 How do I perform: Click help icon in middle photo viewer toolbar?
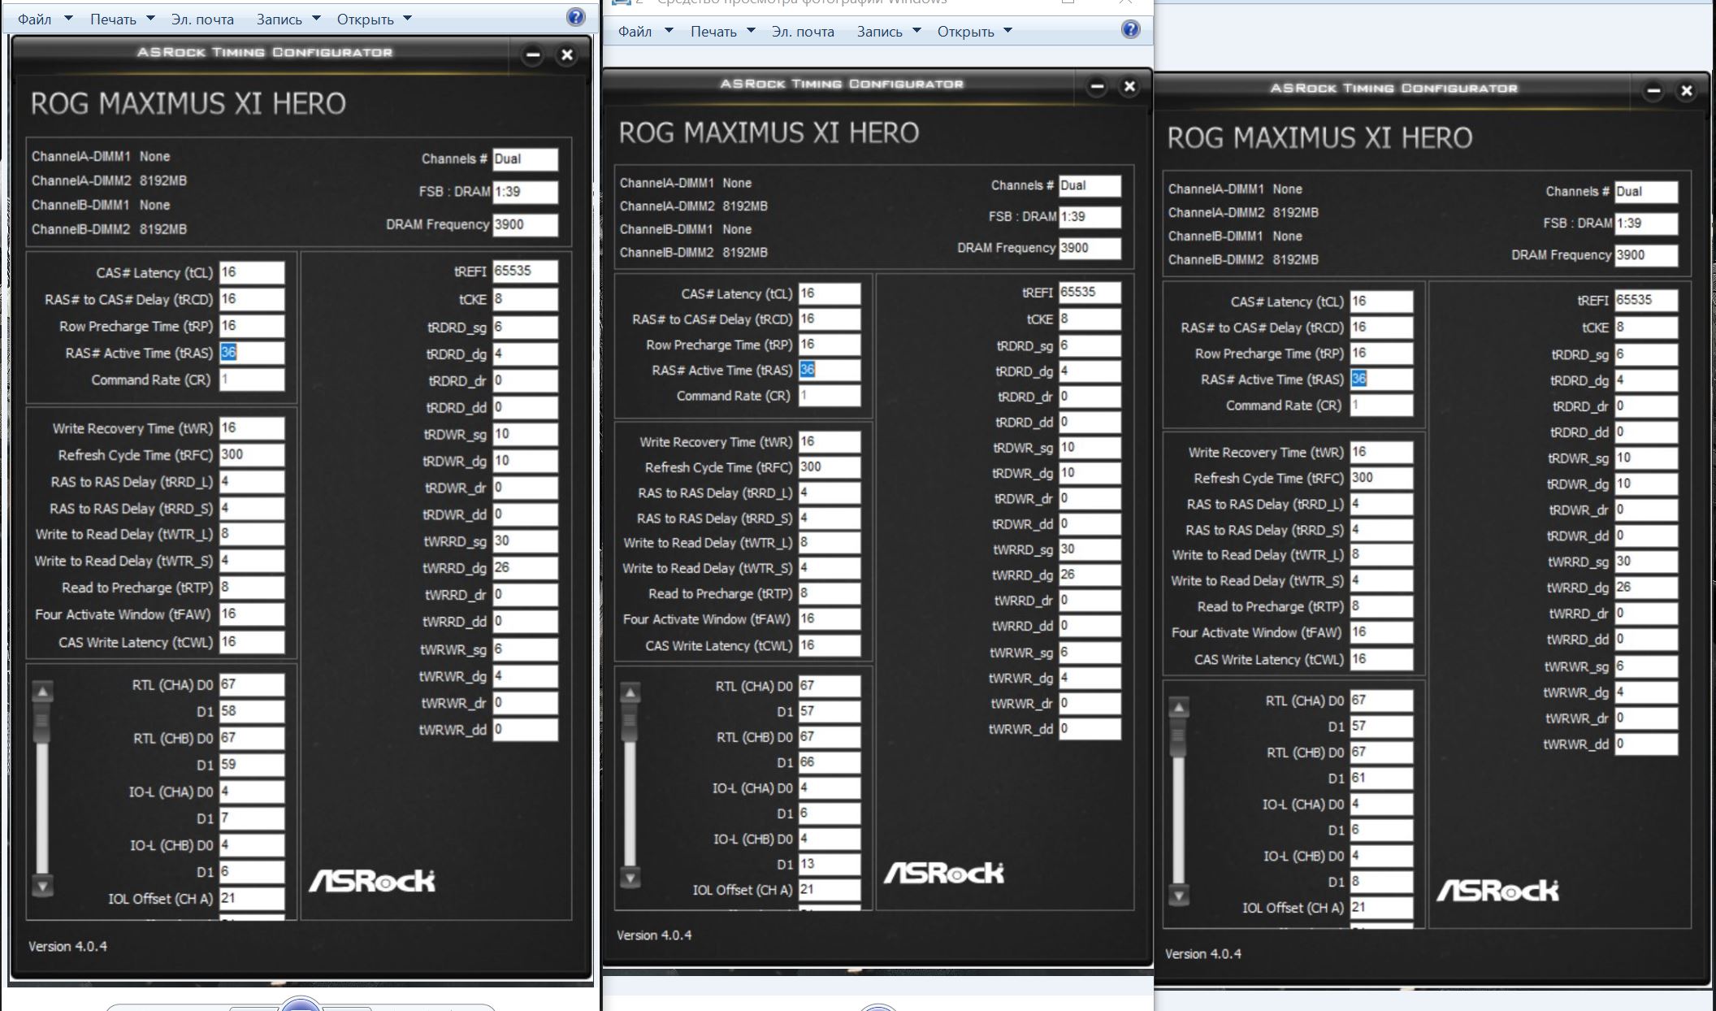point(1130,30)
